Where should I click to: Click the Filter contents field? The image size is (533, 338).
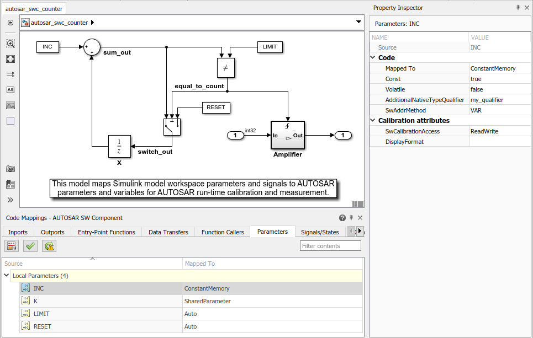[330, 246]
